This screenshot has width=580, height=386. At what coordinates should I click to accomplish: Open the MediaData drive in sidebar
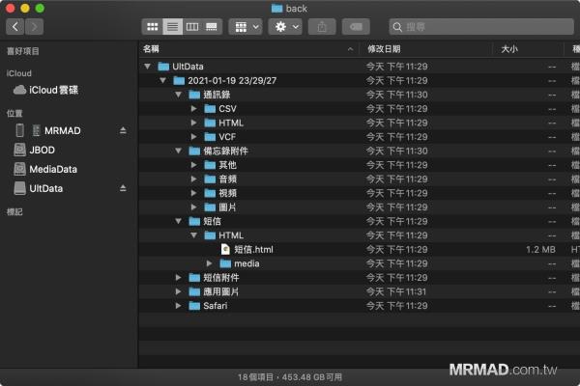pos(45,169)
